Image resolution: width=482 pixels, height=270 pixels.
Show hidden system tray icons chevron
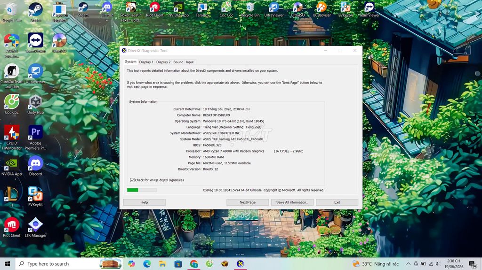click(408, 264)
